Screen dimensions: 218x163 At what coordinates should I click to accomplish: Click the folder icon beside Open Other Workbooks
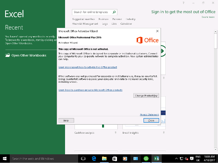point(8,55)
